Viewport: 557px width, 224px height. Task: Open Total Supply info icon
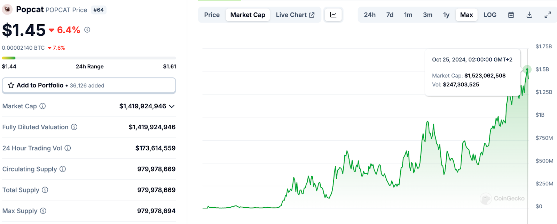pyautogui.click(x=45, y=190)
